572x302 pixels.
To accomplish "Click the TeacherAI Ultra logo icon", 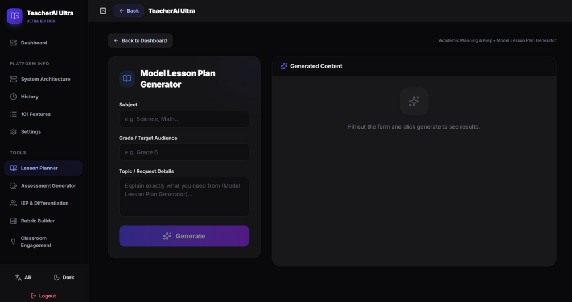I will pos(15,16).
